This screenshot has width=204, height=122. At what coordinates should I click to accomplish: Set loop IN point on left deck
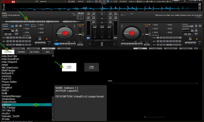click(37, 43)
